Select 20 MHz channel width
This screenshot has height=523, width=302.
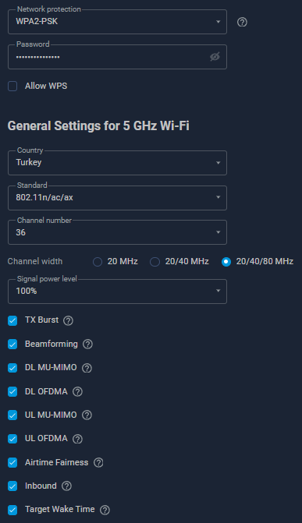98,262
